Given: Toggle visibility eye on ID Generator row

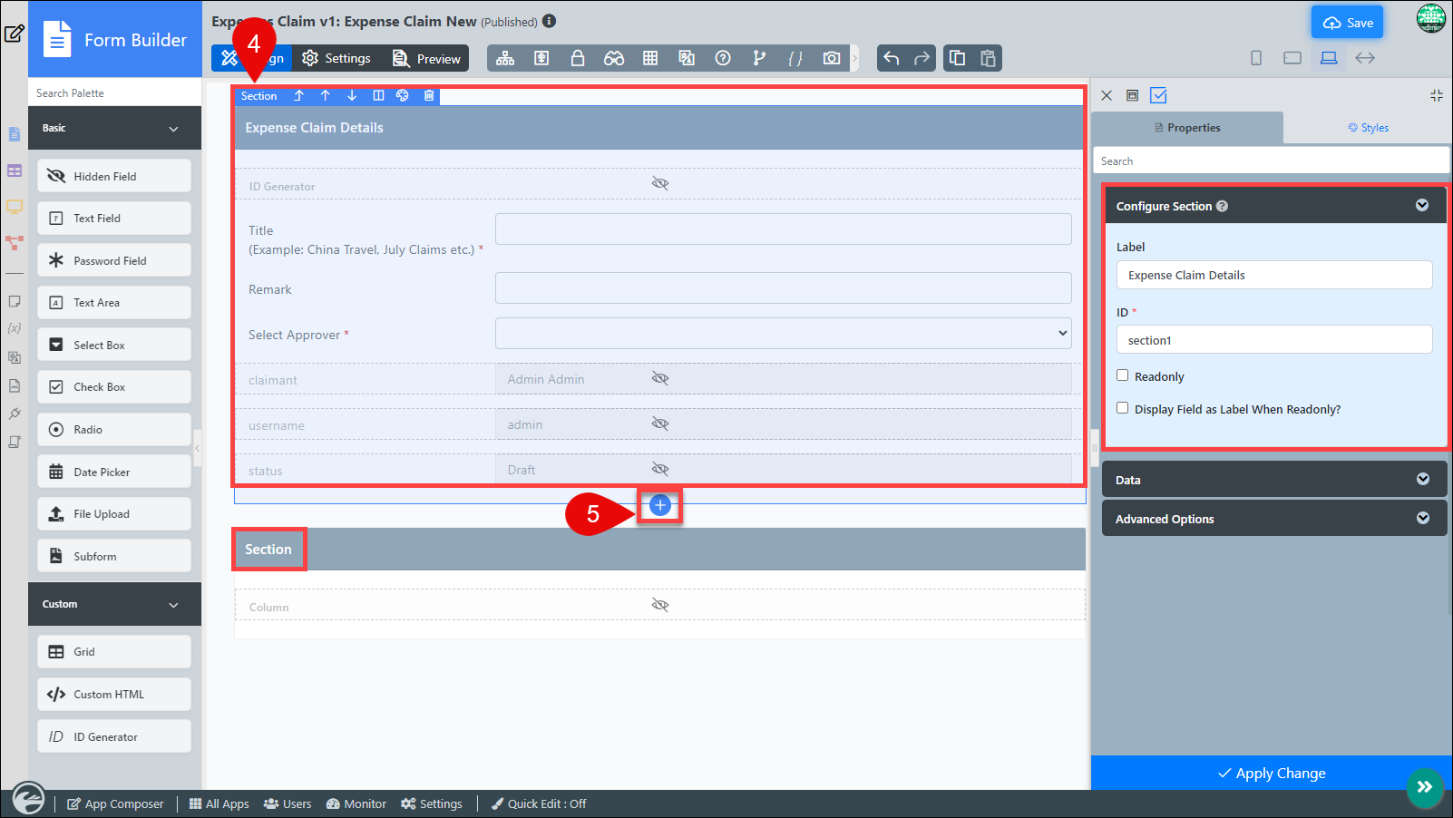Looking at the screenshot, I should 660,183.
